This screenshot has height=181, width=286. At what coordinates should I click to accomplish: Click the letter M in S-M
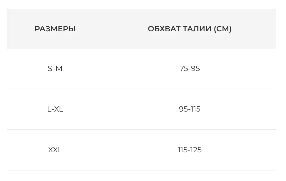coord(59,69)
